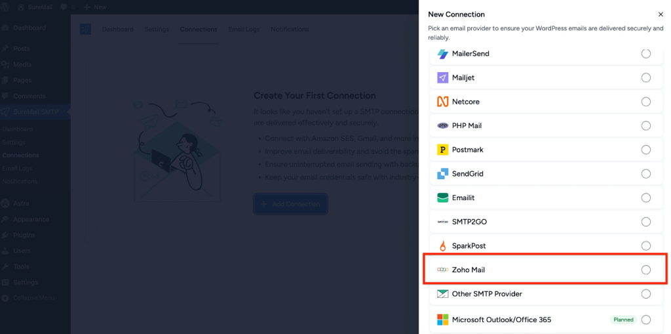
Task: Click the Planned badge on Microsoft Outlook
Action: tap(624, 320)
